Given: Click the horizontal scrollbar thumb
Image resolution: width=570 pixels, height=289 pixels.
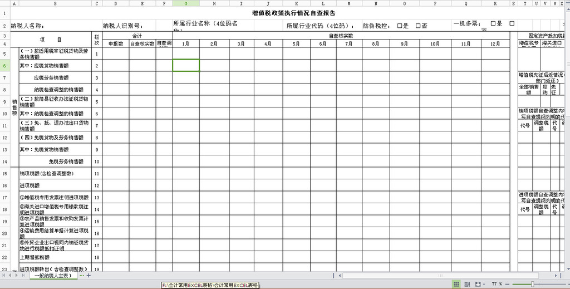Looking at the screenshot, I should point(441,276).
